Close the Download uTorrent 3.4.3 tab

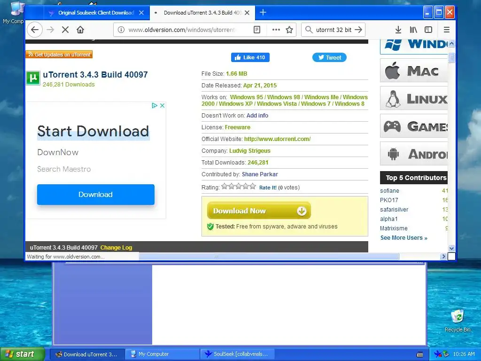[x=247, y=13]
